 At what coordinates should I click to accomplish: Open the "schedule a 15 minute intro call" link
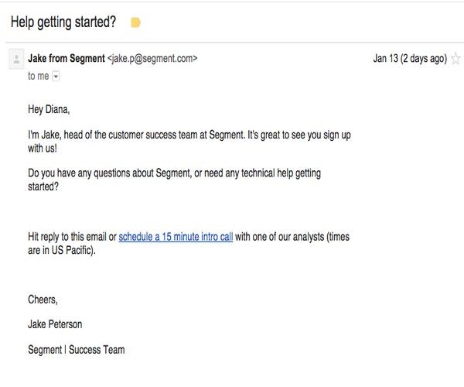pos(176,237)
